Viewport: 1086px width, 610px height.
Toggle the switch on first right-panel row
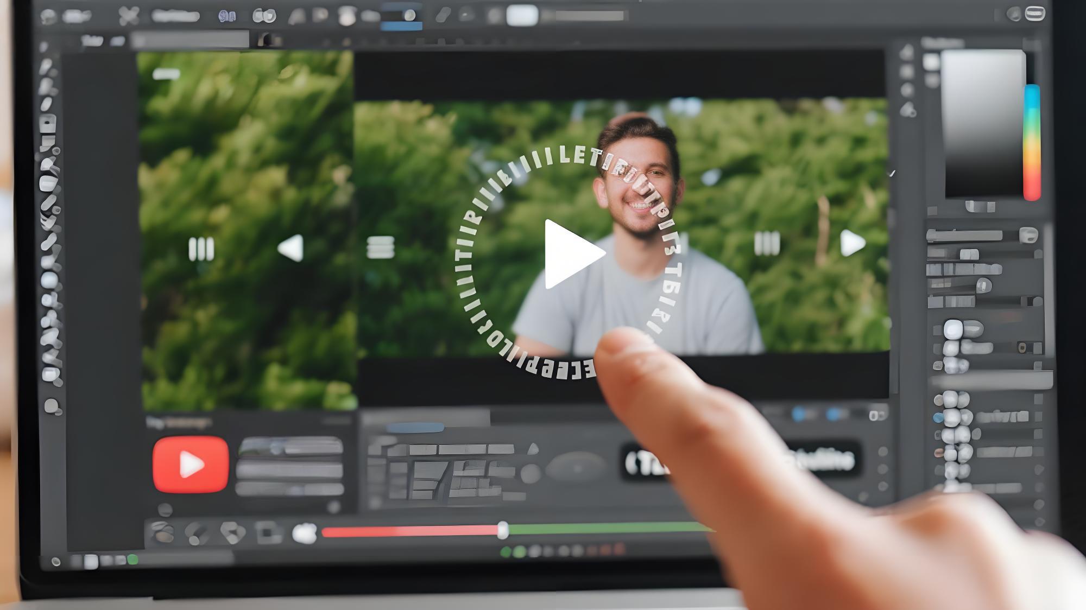[1028, 235]
